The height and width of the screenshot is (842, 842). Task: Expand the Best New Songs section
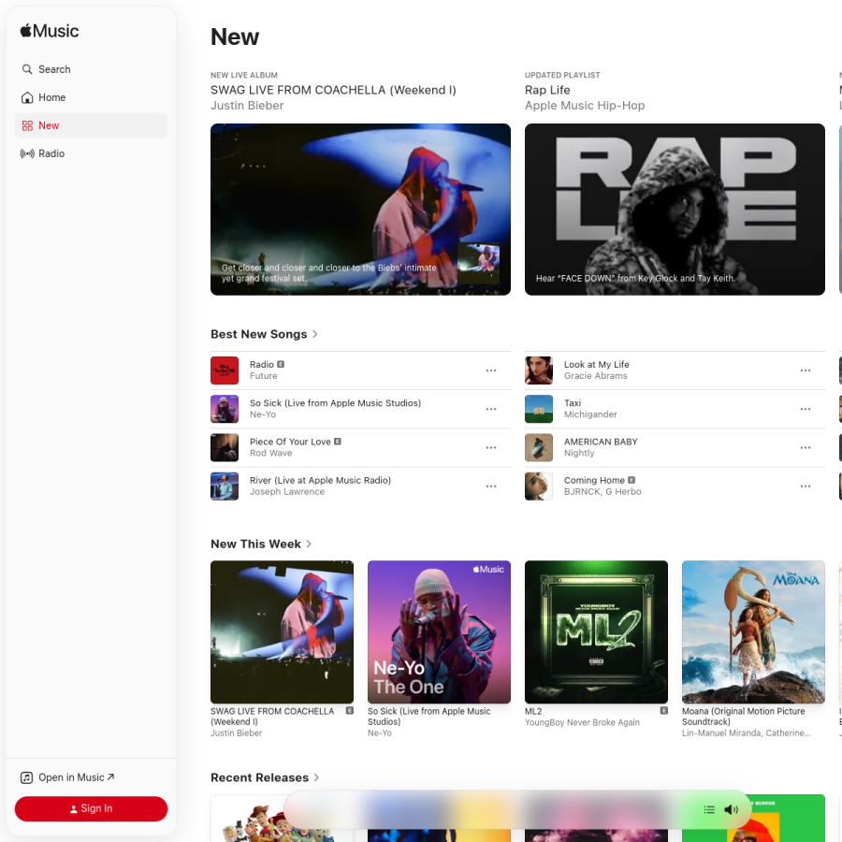coord(315,334)
